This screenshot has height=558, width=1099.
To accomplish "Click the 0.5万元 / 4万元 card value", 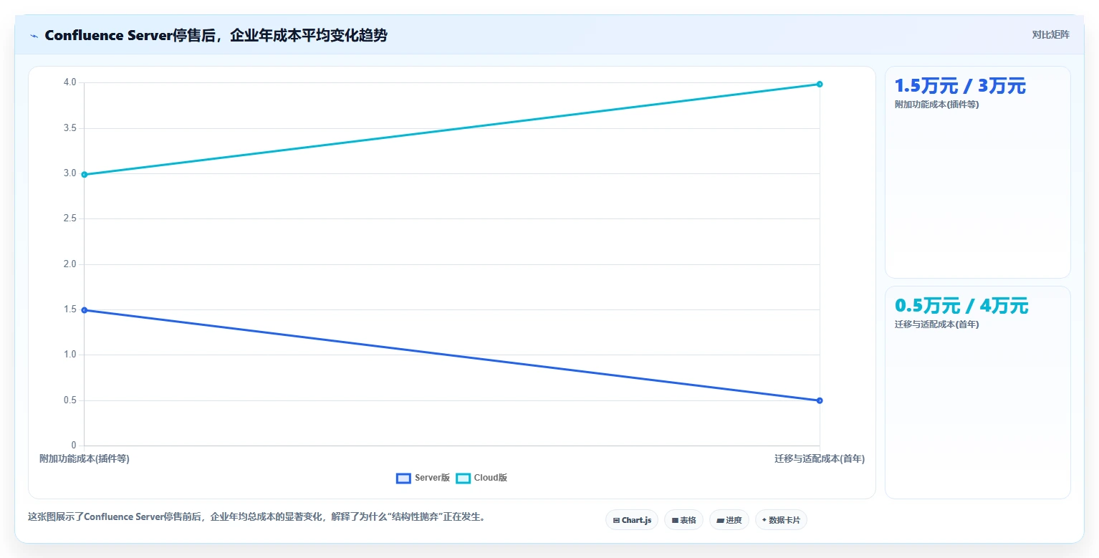I will pyautogui.click(x=961, y=306).
